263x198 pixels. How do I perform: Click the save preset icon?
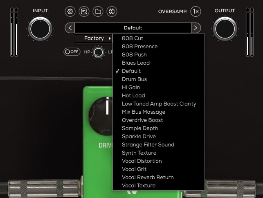tap(84, 11)
